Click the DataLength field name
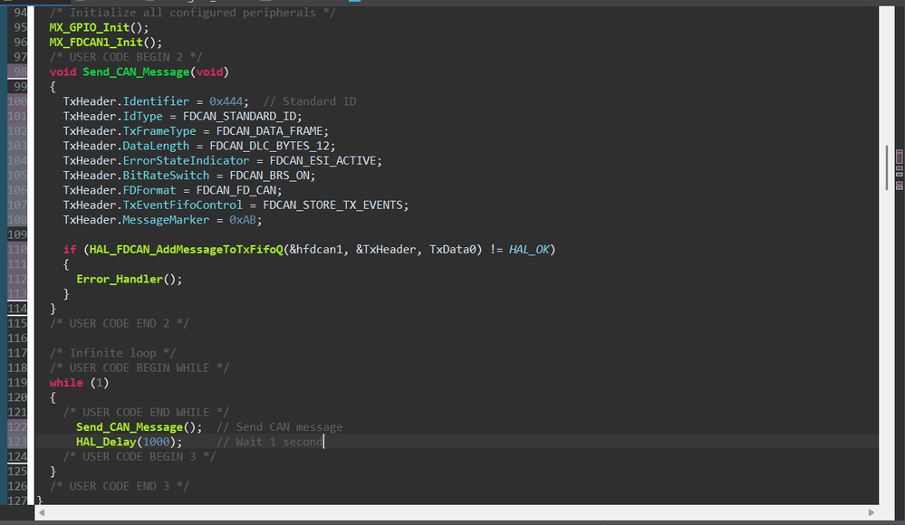The image size is (905, 525). pyautogui.click(x=156, y=146)
